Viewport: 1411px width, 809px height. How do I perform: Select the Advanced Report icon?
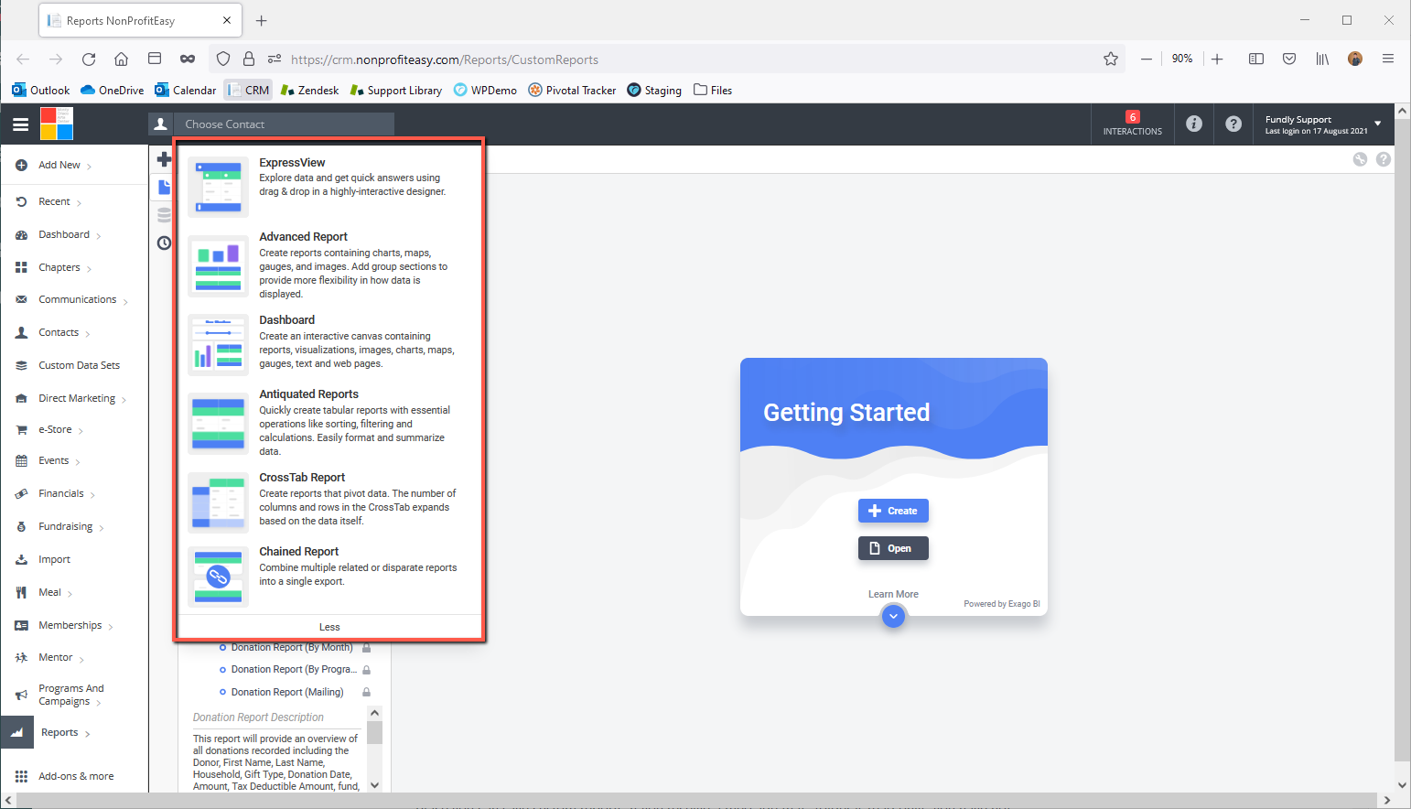218,266
